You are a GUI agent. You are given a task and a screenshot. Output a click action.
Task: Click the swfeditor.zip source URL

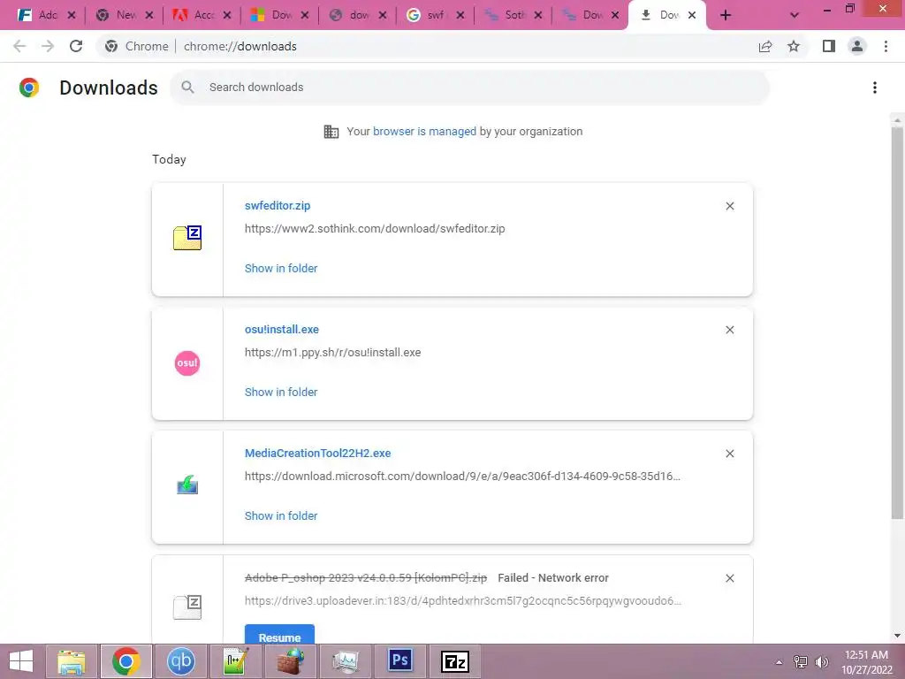pos(375,229)
